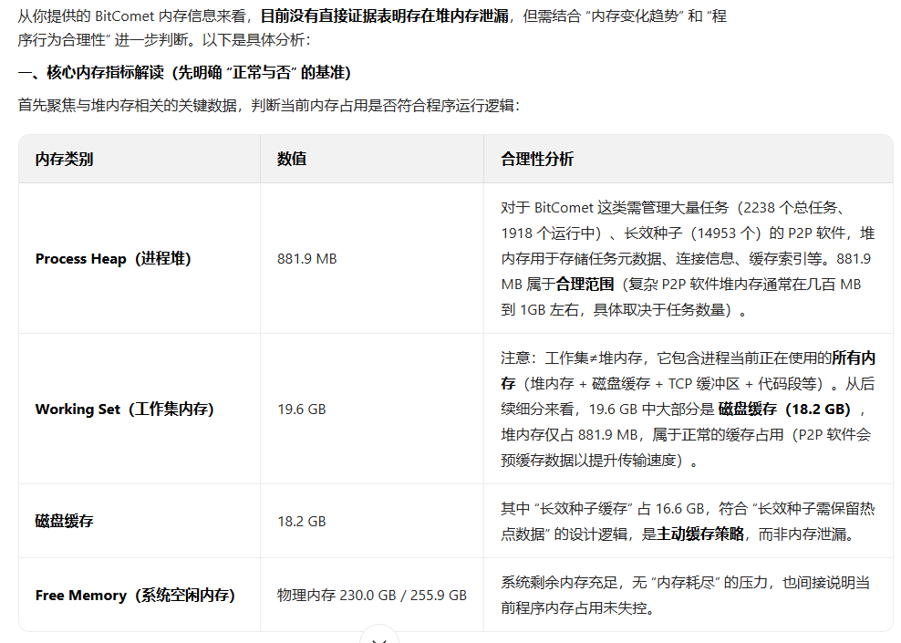The height and width of the screenshot is (643, 901).
Task: Click the sentence starting 首先聚焦与堆内存相关
Action: point(268,106)
